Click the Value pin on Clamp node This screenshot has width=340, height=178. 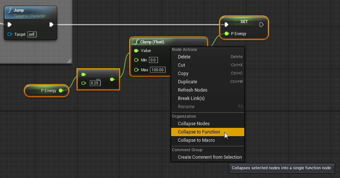click(x=136, y=51)
